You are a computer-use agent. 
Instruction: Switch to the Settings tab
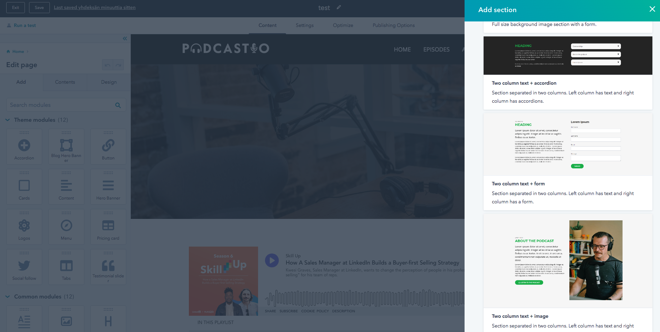305,25
